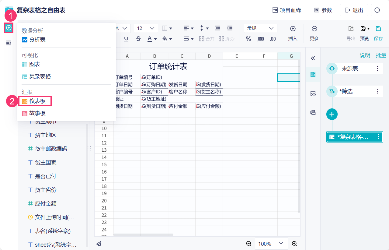Open number format 常规 dropdown

(x=261, y=28)
